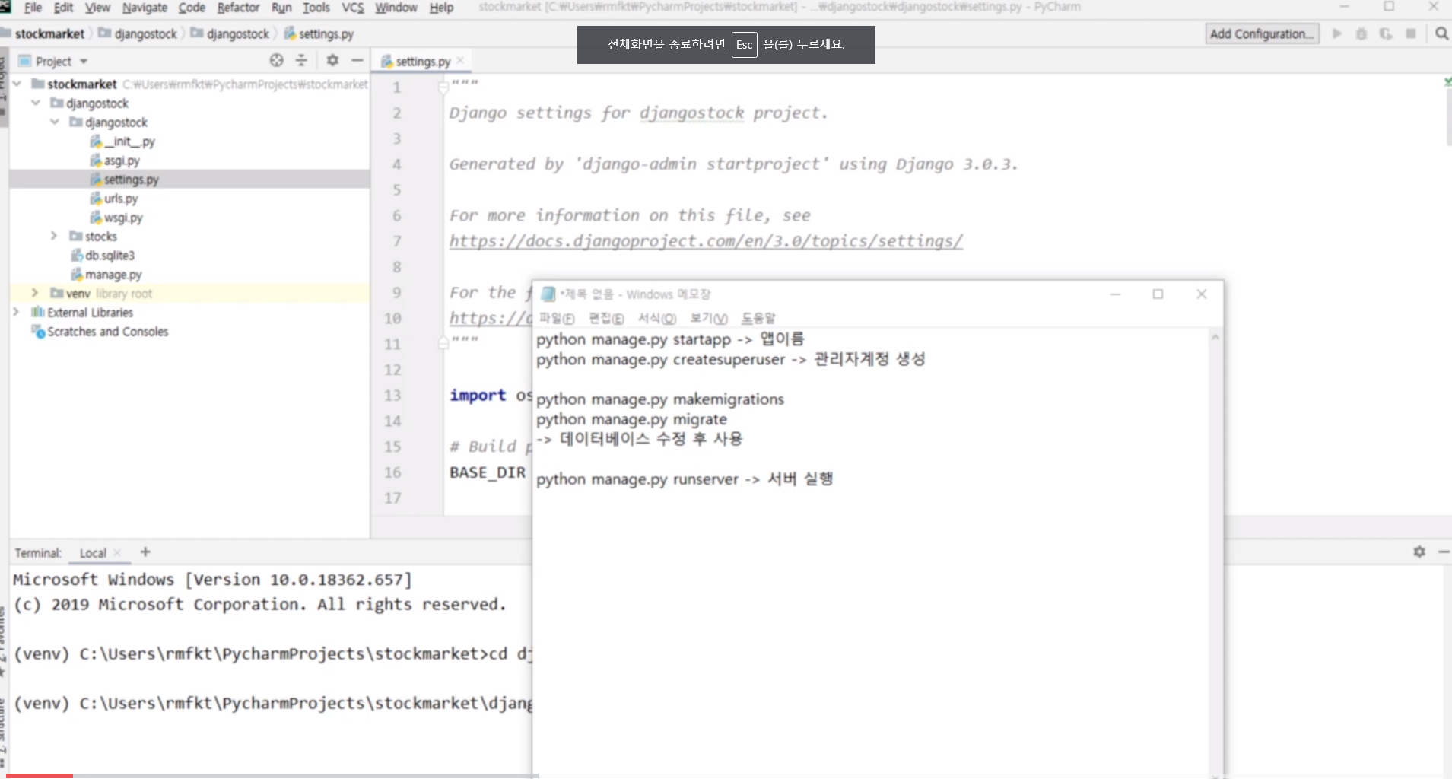Select the settings.py editor tab
The width and height of the screenshot is (1452, 779).
[422, 61]
